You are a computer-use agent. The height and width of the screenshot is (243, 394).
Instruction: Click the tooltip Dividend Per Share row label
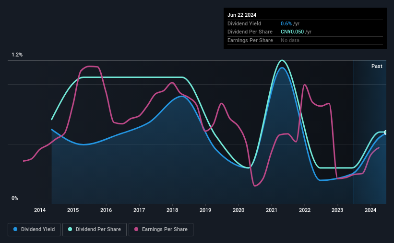pyautogui.click(x=250, y=32)
